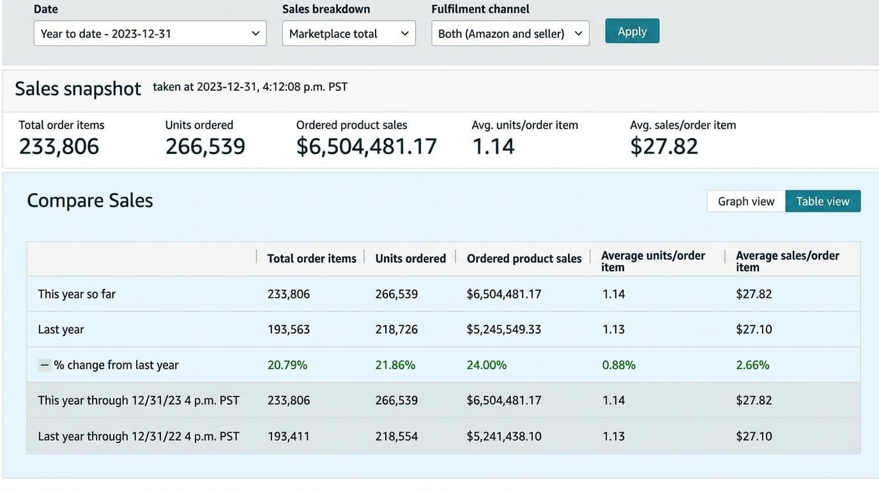Click the 21.86% change value
The width and height of the screenshot is (879, 491).
[395, 365]
